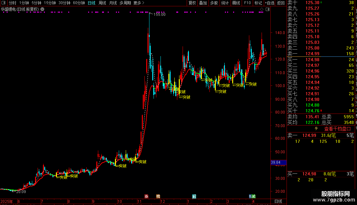Click month 11 on date axis
The image size is (357, 205).
139,201
